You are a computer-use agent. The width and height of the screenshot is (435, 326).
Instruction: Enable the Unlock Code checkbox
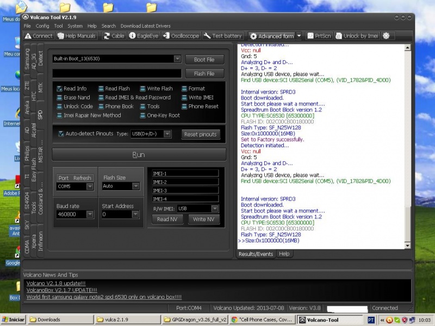pyautogui.click(x=59, y=106)
